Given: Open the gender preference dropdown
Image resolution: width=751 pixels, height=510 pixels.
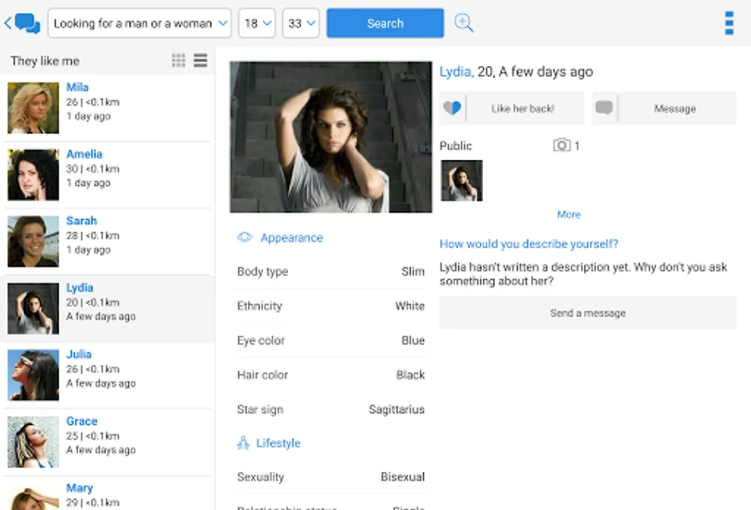Looking at the screenshot, I should [x=140, y=23].
